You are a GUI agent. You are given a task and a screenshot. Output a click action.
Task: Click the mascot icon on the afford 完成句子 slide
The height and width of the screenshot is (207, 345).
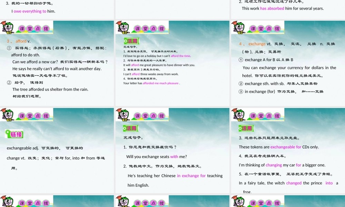point(123,28)
